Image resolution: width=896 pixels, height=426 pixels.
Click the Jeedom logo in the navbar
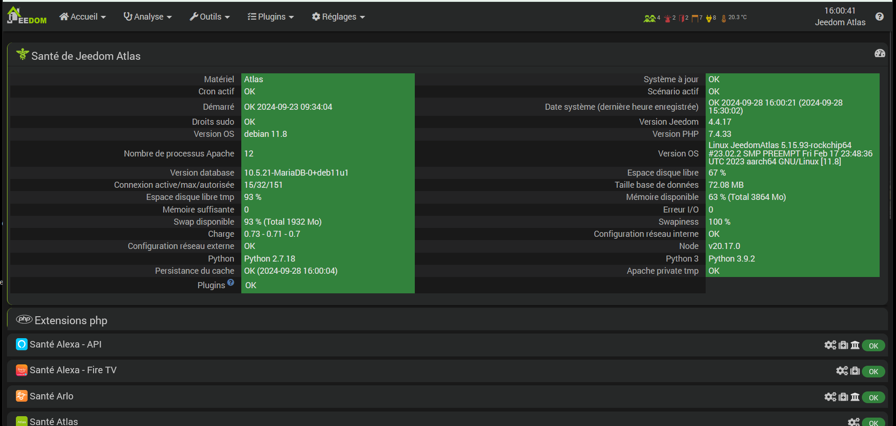tap(27, 16)
